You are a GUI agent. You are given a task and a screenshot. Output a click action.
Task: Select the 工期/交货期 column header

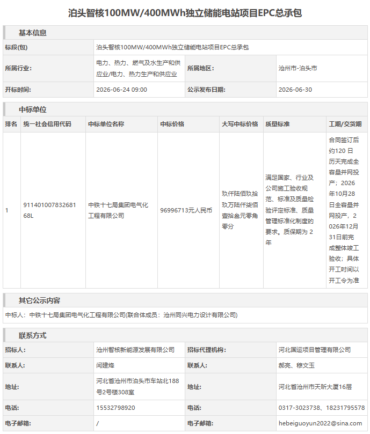tap(345, 124)
